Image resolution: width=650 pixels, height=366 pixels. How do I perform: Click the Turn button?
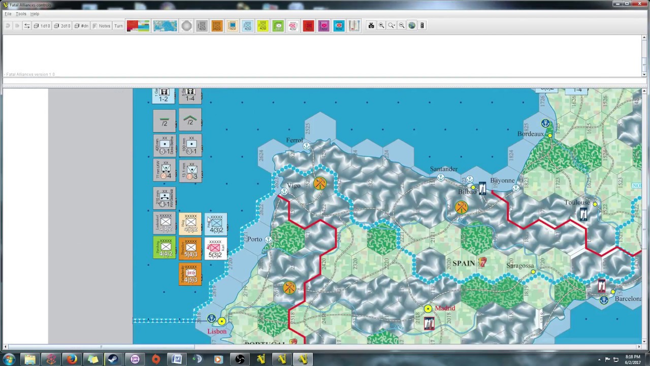pos(118,25)
